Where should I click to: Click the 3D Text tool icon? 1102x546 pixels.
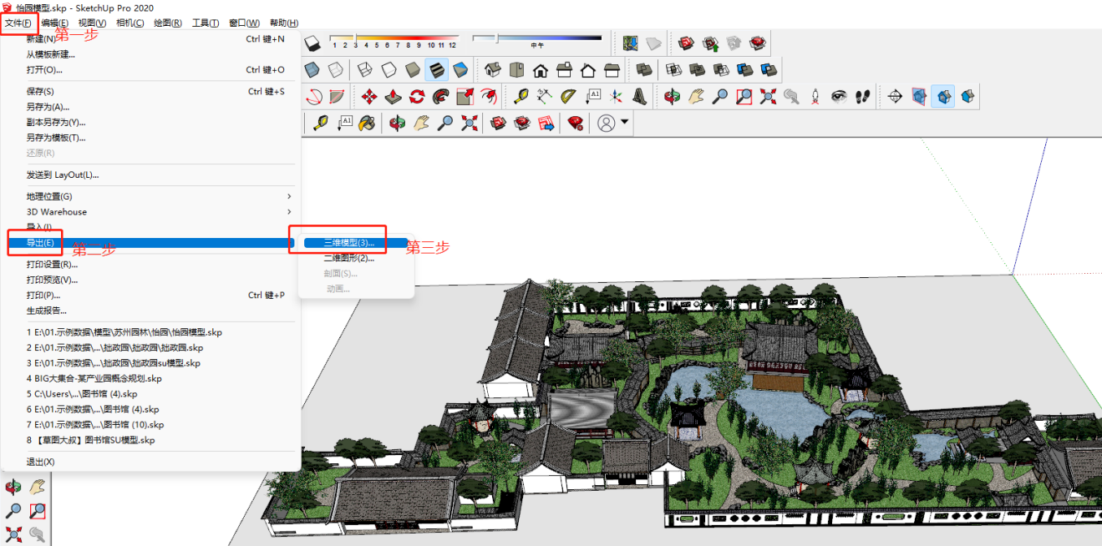pos(640,97)
